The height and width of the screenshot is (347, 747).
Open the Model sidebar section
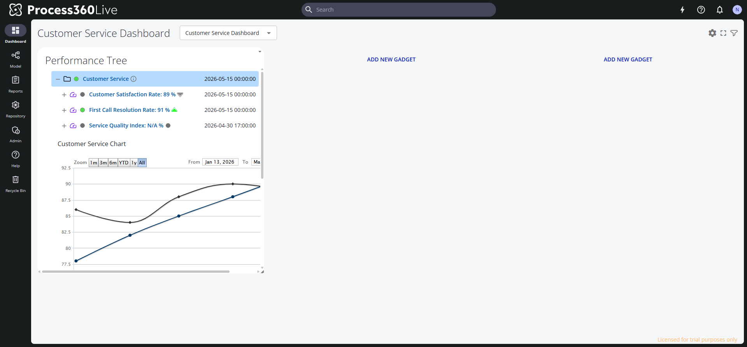coord(16,59)
